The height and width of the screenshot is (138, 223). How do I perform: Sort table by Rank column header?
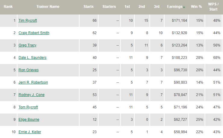click(x=8, y=7)
